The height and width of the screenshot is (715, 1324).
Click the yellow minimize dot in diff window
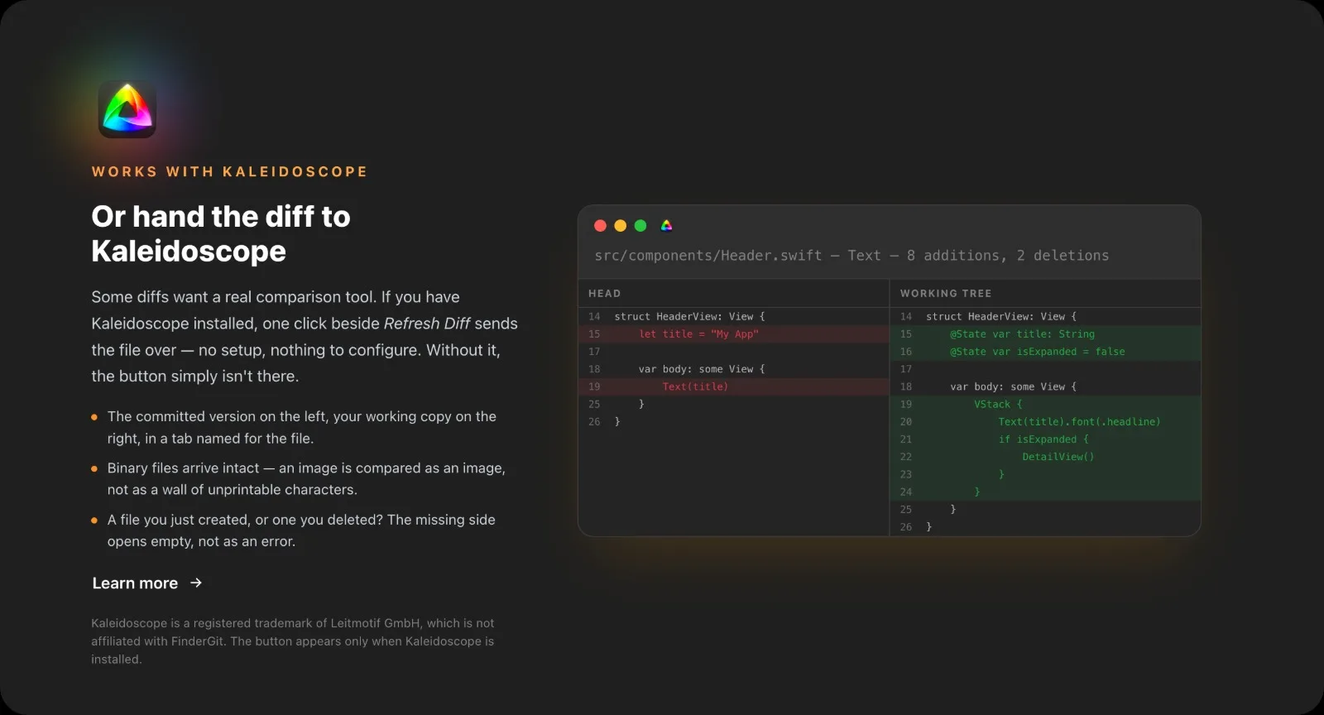(621, 226)
